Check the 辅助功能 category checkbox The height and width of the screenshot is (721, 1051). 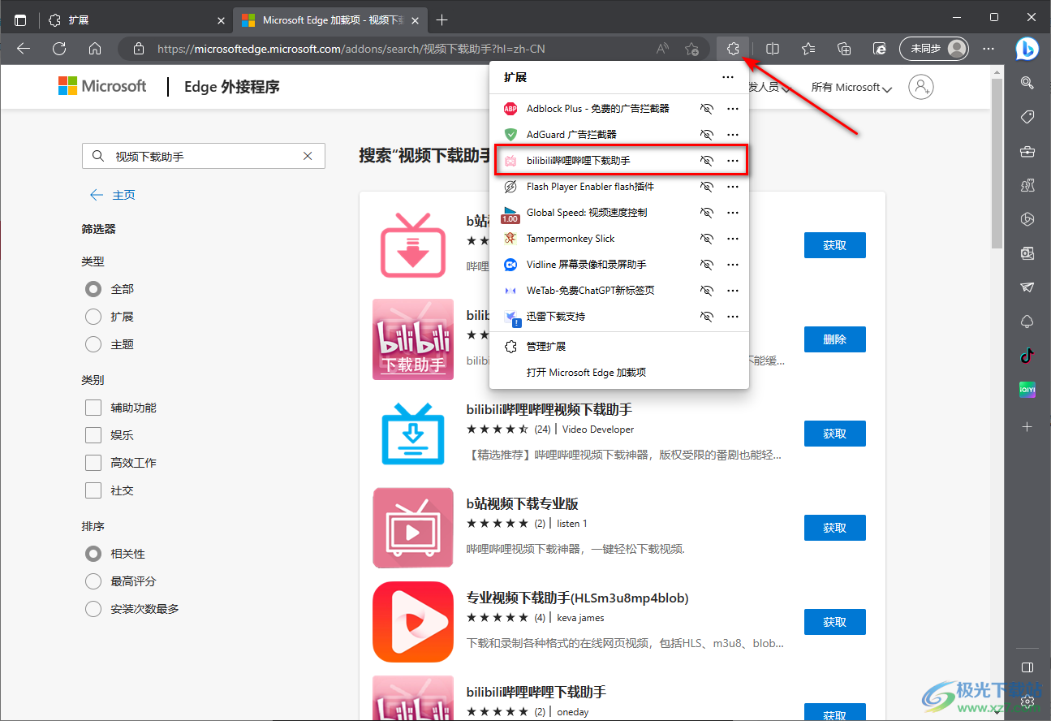click(93, 408)
